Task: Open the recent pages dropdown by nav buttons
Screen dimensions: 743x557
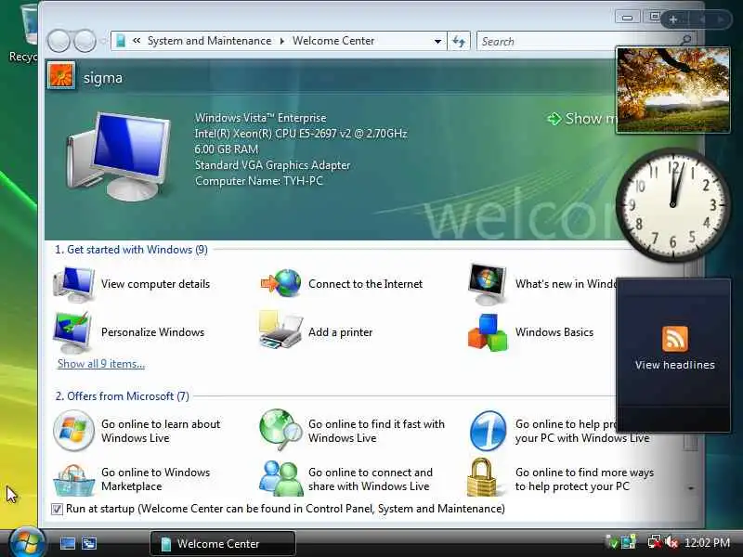Action: tap(104, 42)
